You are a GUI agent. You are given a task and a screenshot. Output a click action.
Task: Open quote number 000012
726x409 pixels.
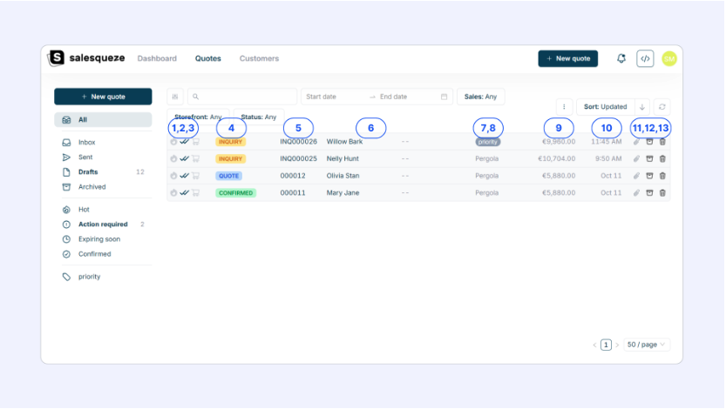(x=293, y=176)
